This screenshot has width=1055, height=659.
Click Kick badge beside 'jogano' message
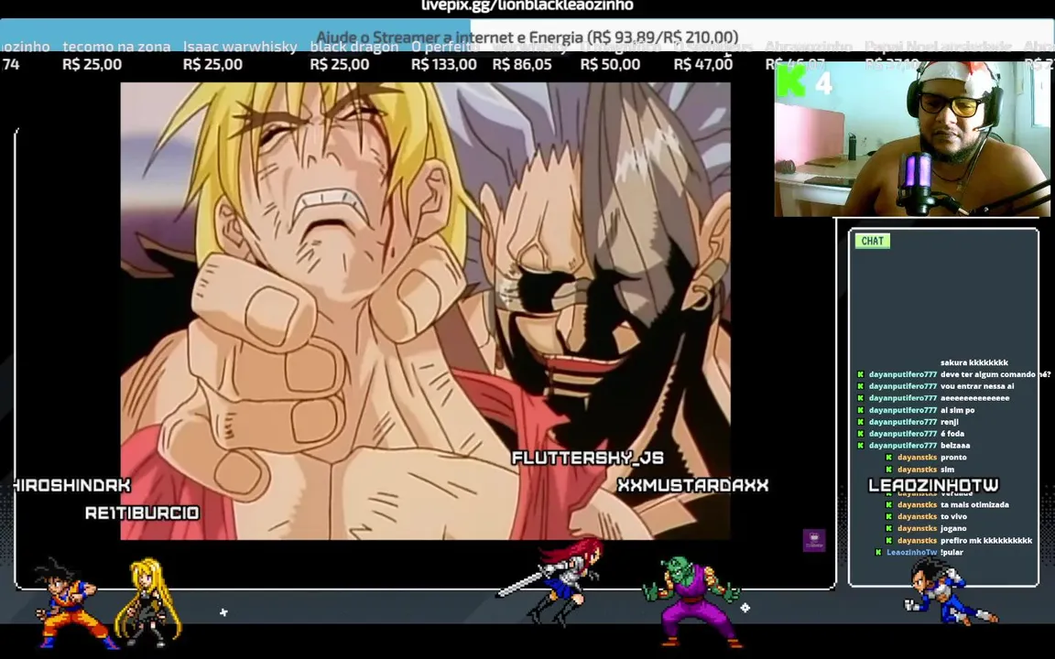(889, 528)
